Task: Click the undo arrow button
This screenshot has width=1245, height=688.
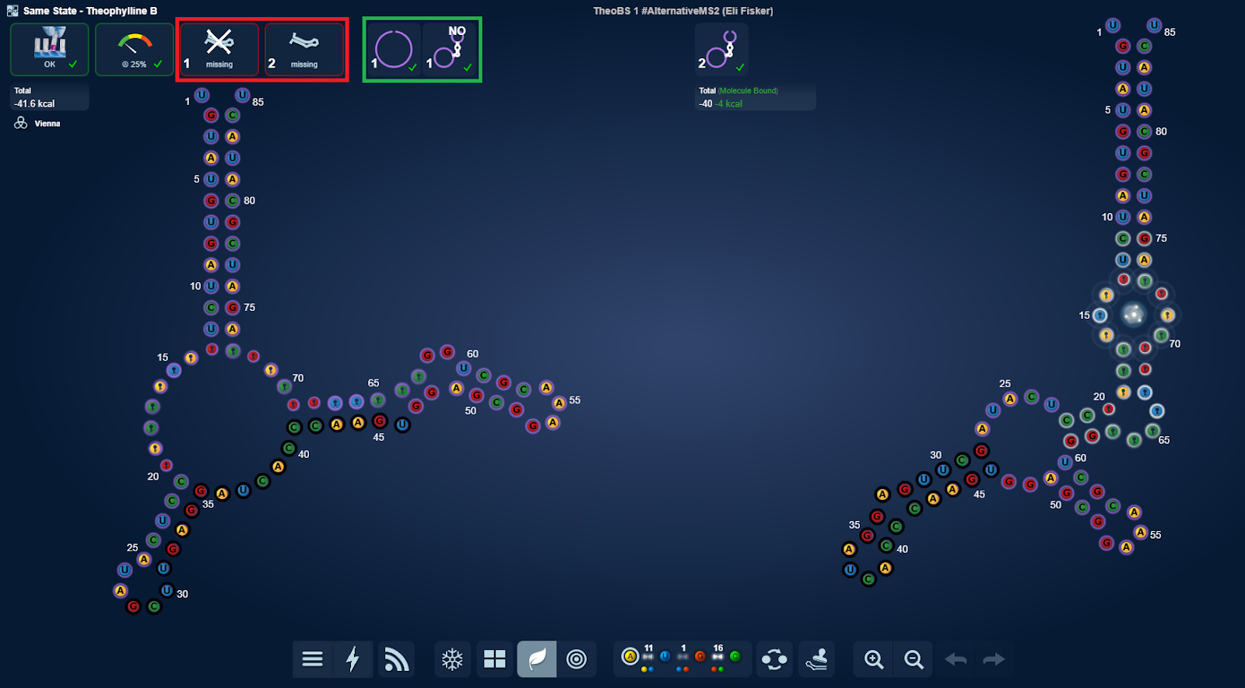Action: [x=956, y=659]
